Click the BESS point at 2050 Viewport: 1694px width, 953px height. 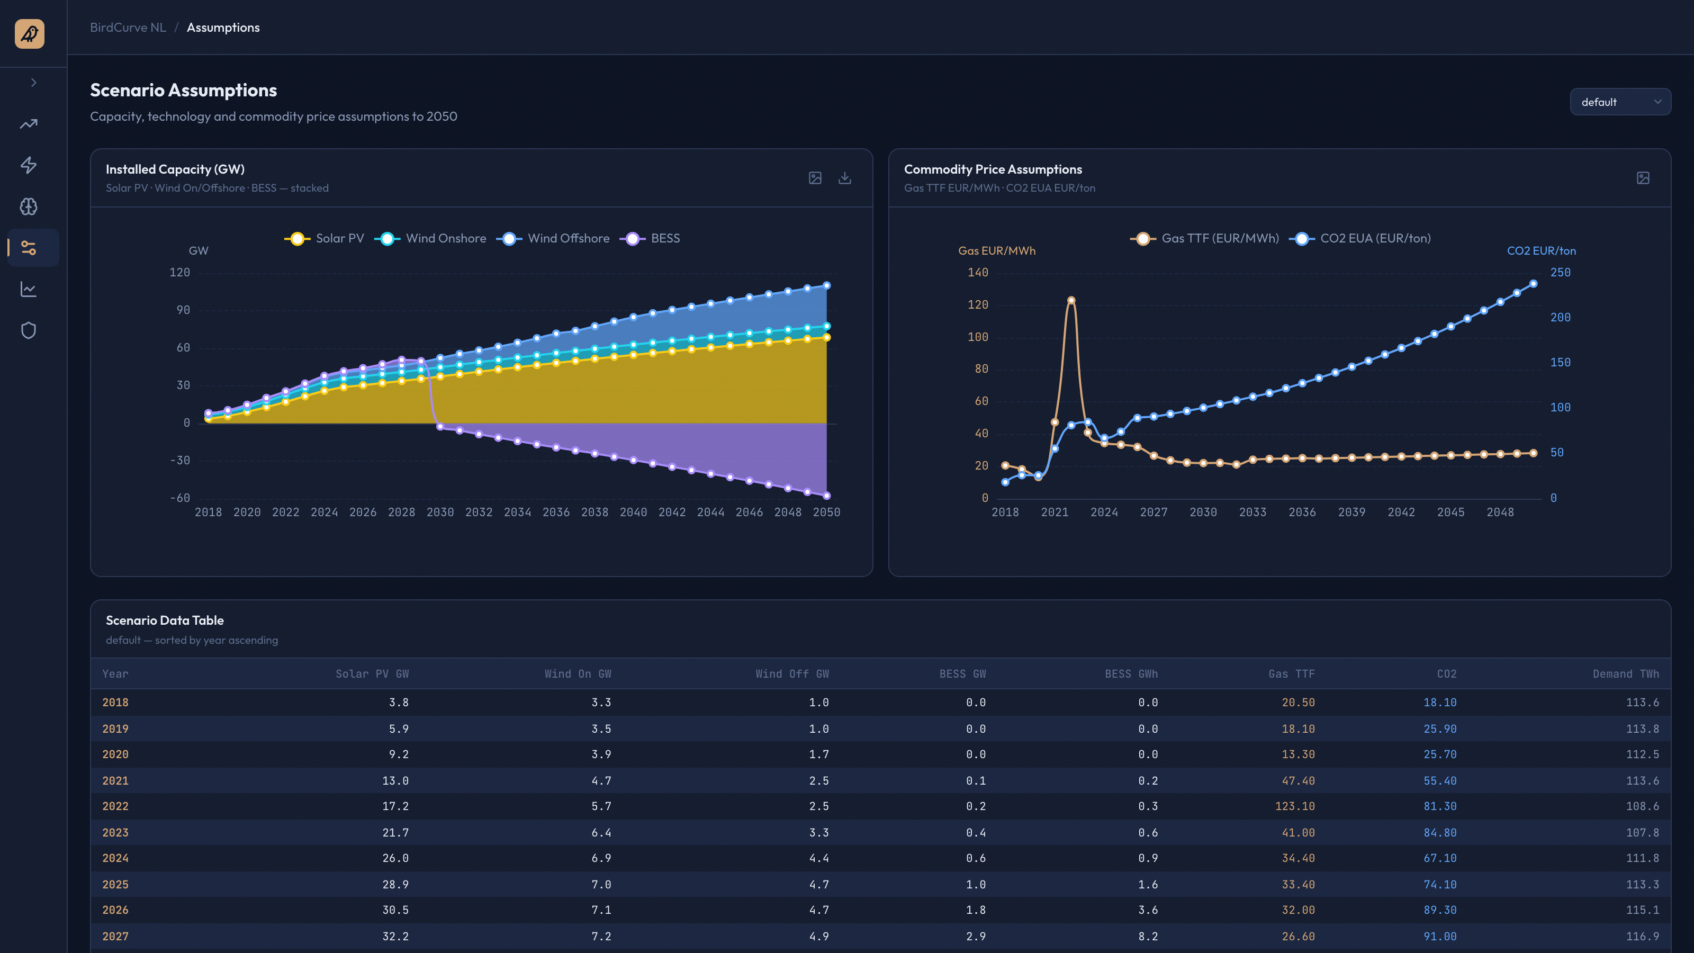click(x=826, y=496)
